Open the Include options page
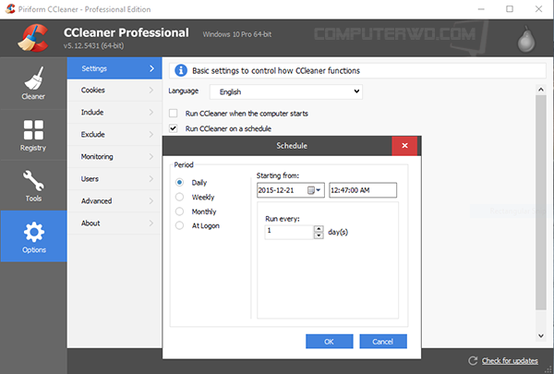 click(x=114, y=113)
